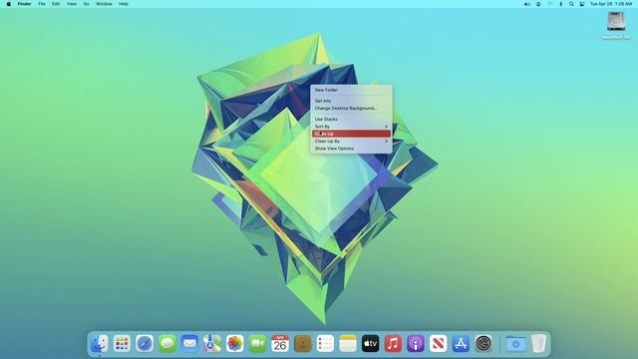Open the Finder menu in menu bar

(x=24, y=4)
